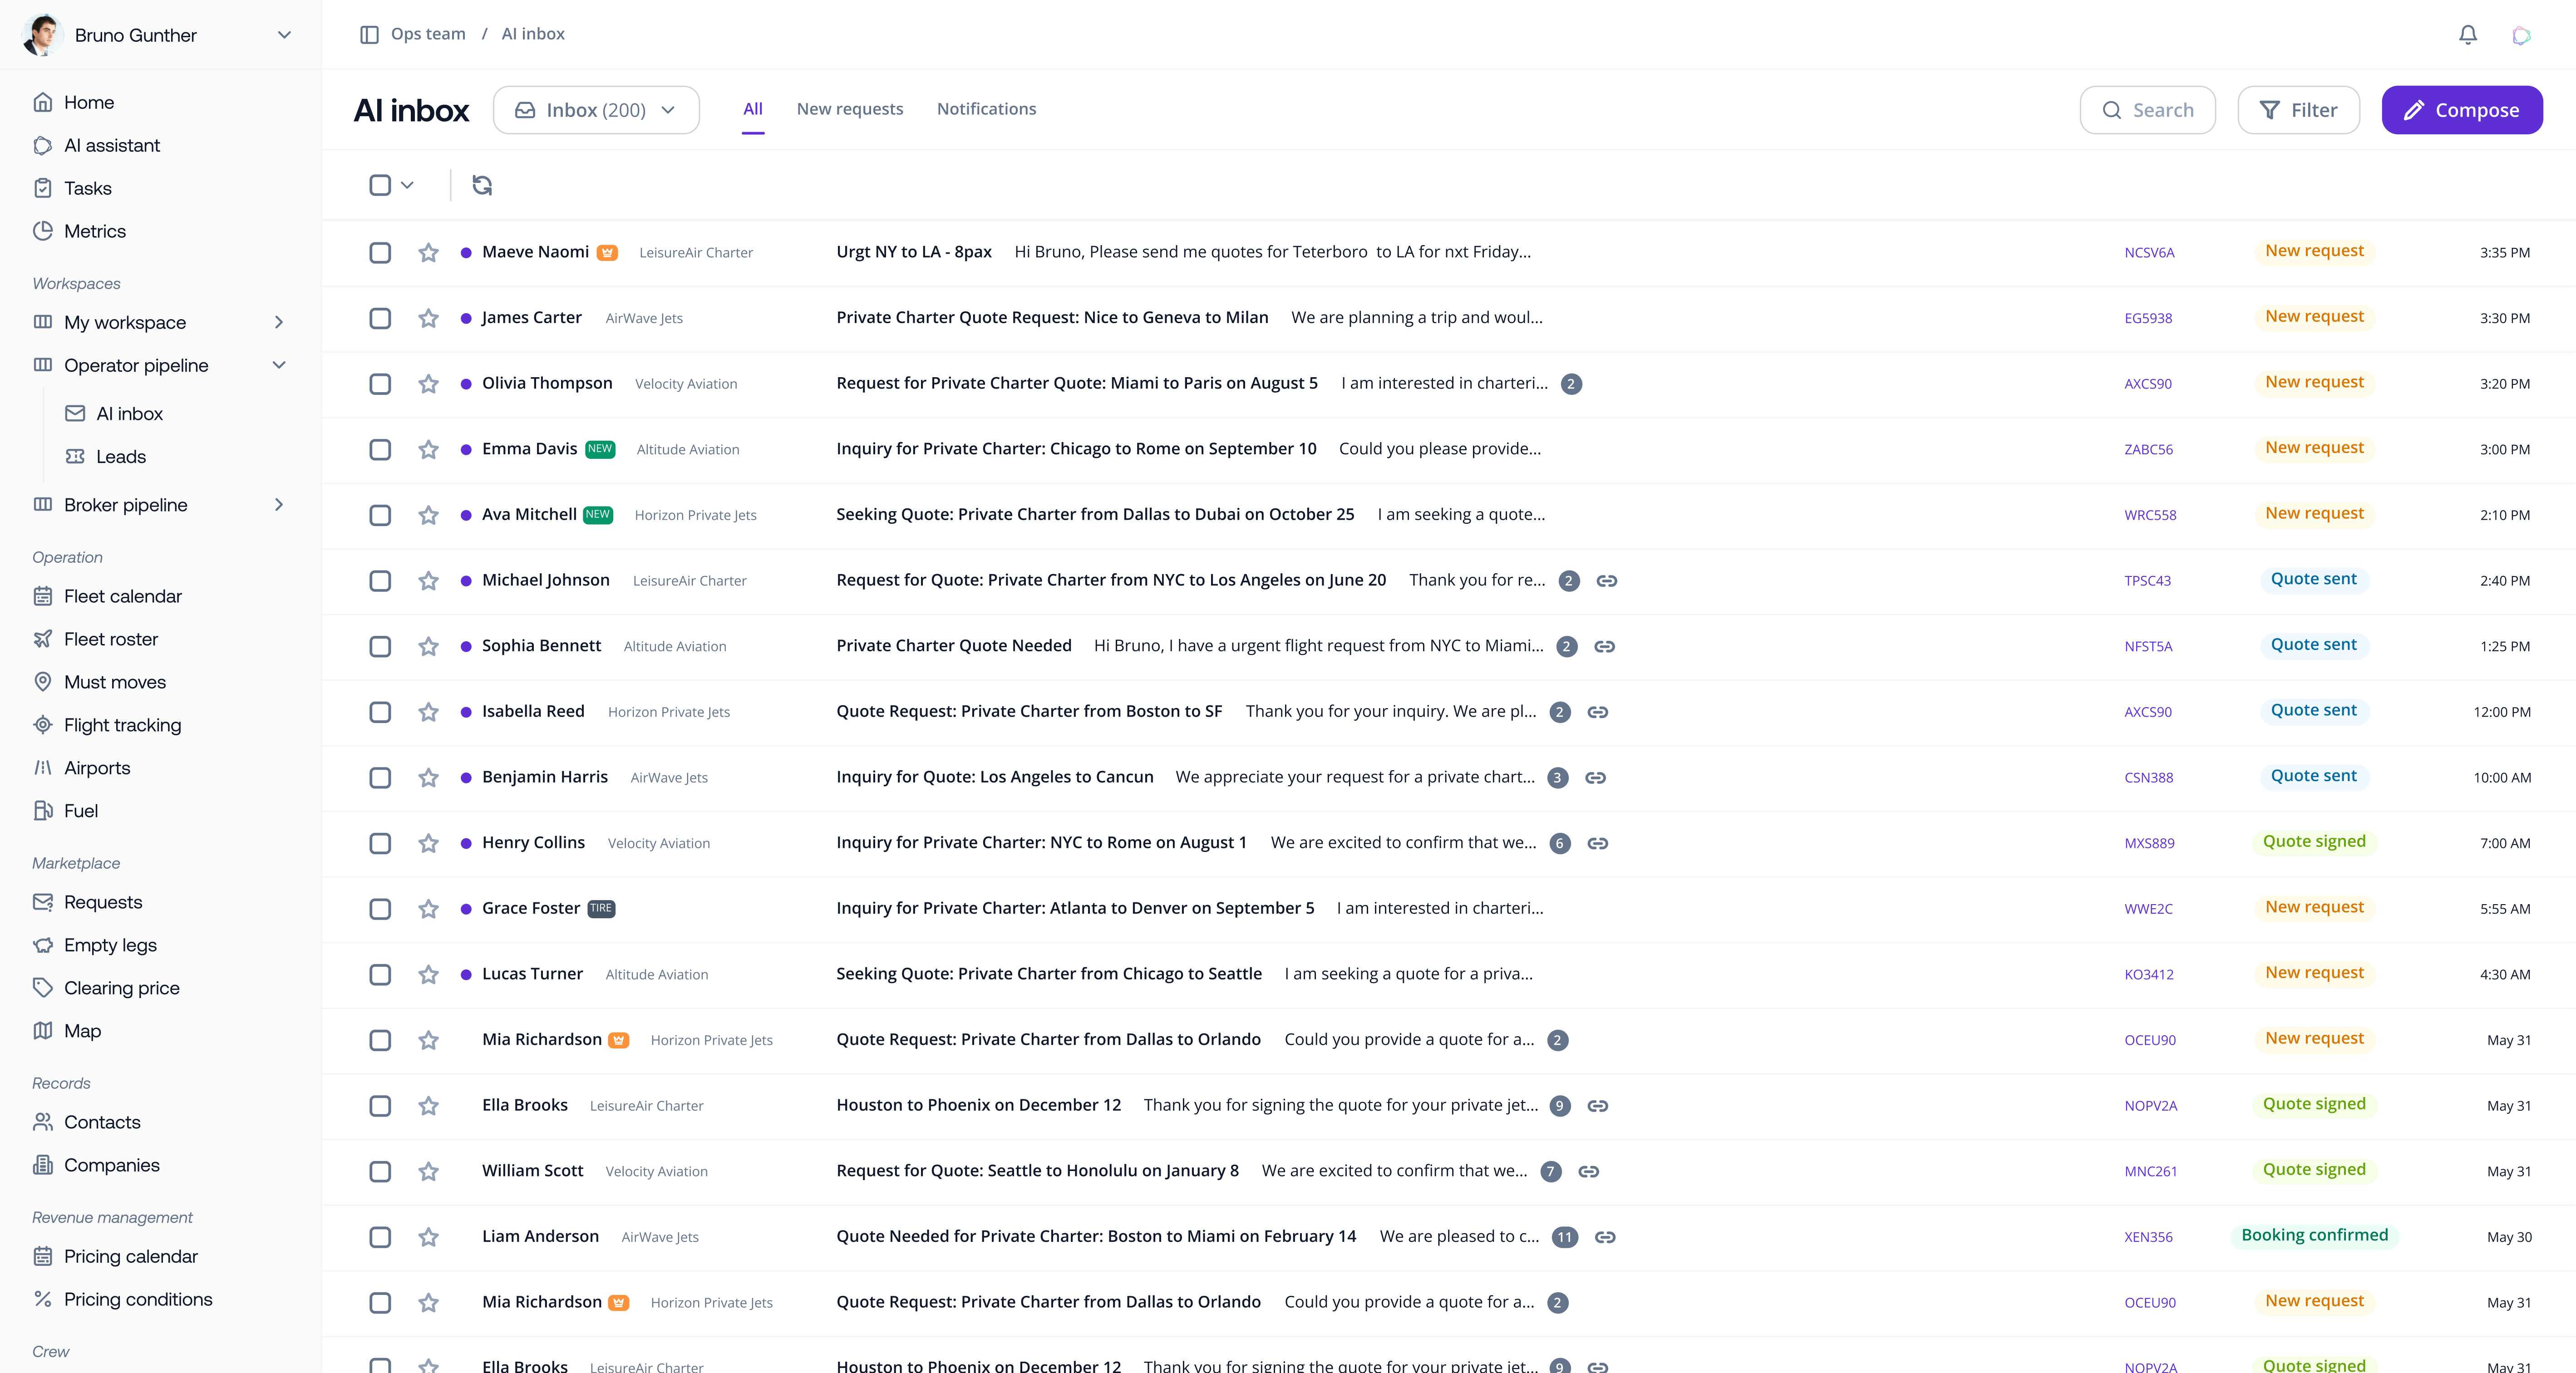Star the Olivia Thompson email
Image resolution: width=2576 pixels, height=1373 pixels.
[x=429, y=384]
